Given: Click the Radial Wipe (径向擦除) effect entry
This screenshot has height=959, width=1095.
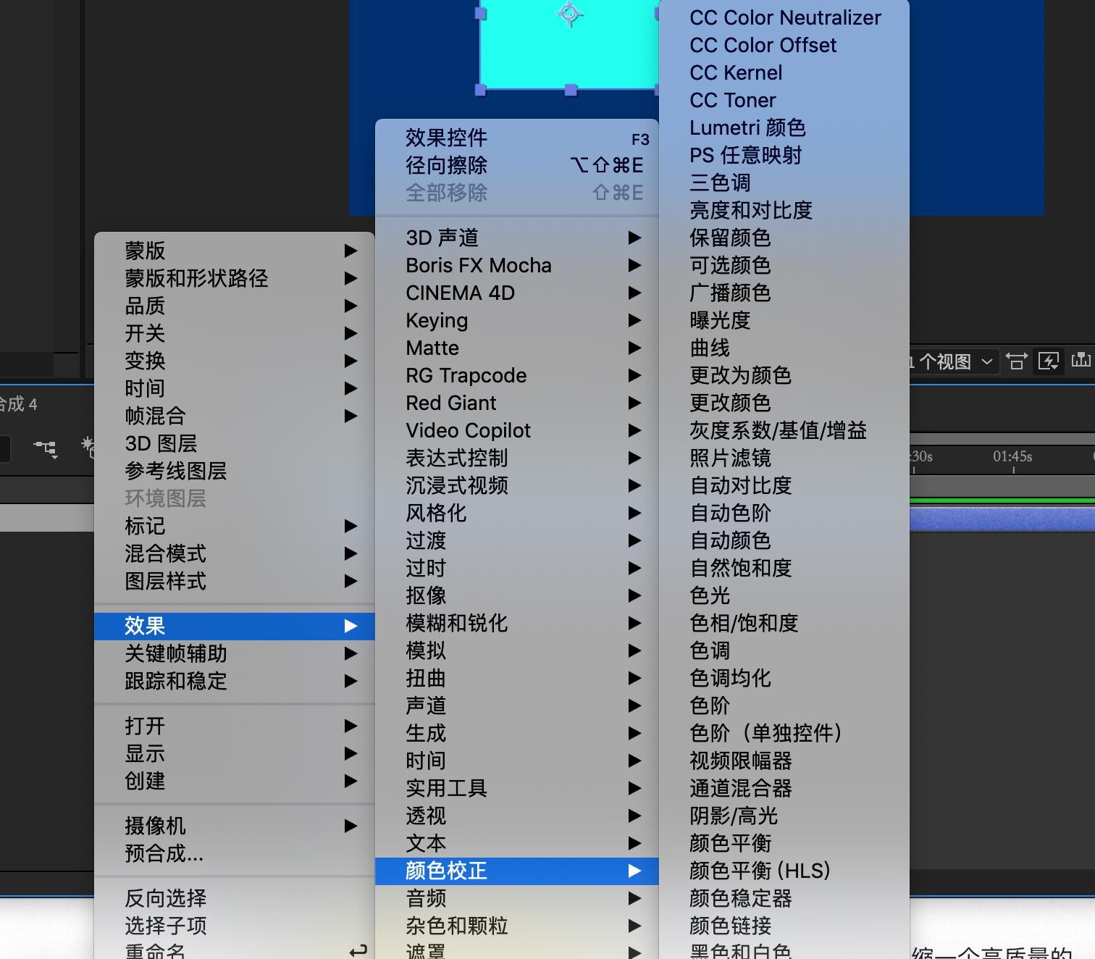Looking at the screenshot, I should pos(445,165).
